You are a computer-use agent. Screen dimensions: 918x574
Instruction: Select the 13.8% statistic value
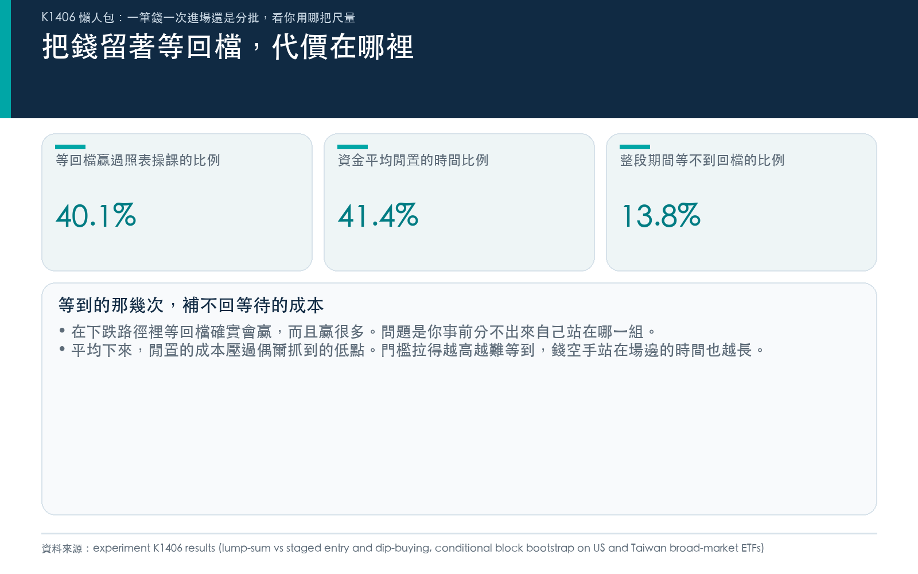(660, 216)
